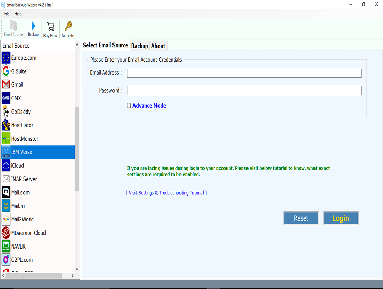Click the Activate key icon
Viewport: 383px width, 289px height.
[68, 26]
